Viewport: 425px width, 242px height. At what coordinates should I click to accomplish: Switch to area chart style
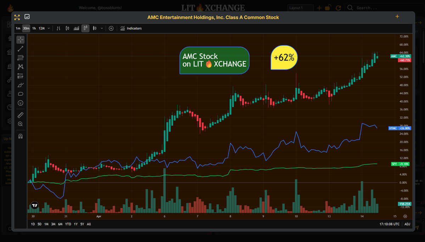pos(77,28)
